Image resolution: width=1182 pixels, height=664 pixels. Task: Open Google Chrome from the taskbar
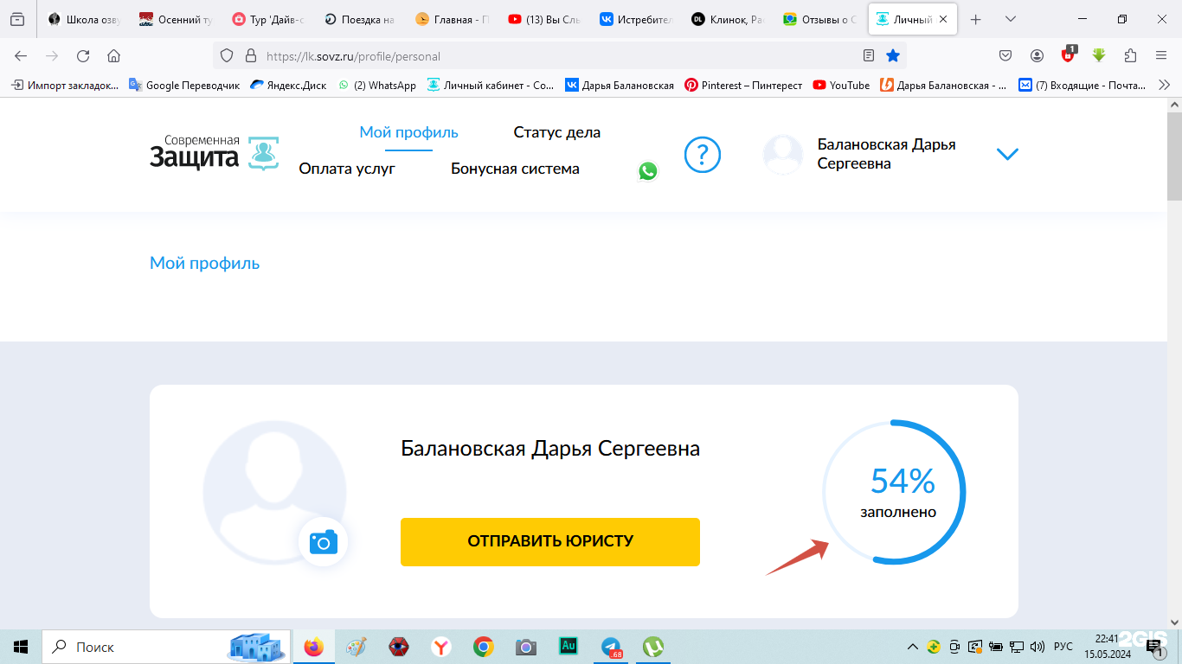(484, 647)
